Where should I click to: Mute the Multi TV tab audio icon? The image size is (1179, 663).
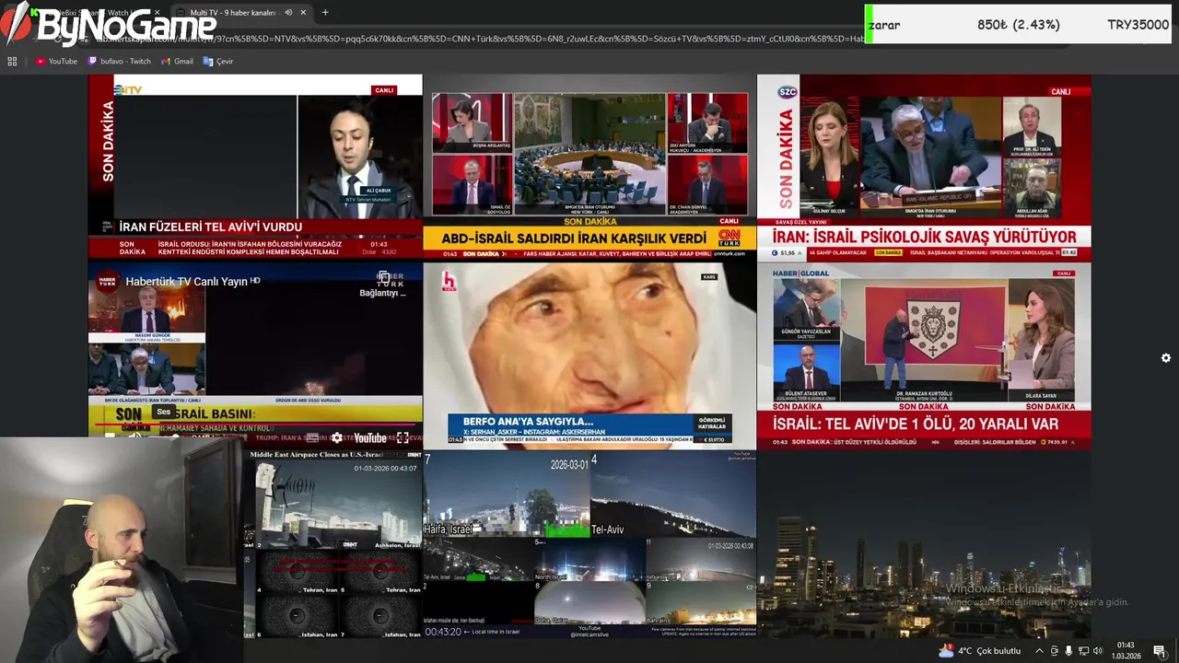point(288,13)
